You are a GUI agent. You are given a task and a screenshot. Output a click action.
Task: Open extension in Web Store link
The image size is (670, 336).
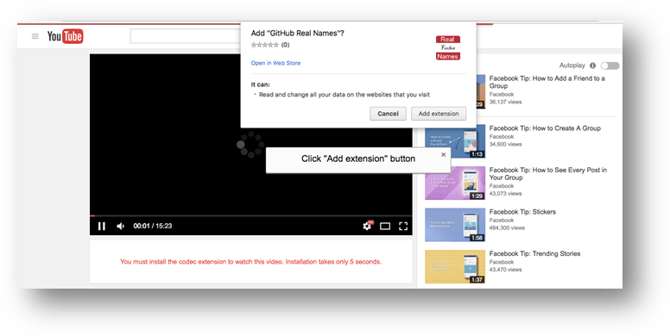275,63
